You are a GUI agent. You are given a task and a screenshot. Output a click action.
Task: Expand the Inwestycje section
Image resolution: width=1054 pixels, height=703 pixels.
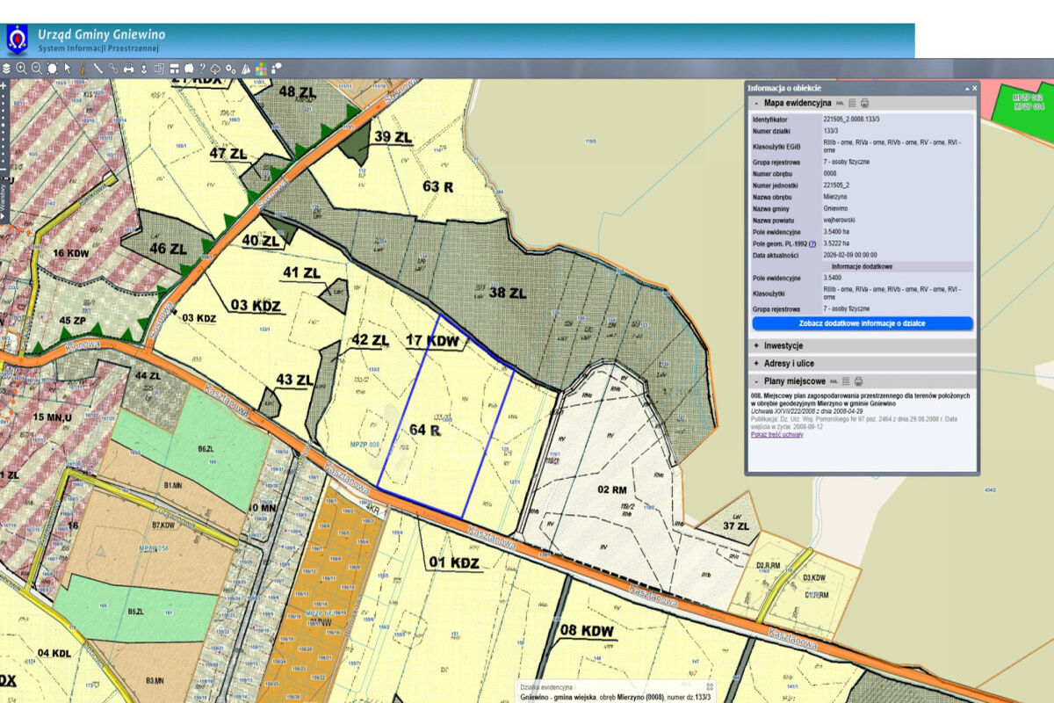pos(755,346)
